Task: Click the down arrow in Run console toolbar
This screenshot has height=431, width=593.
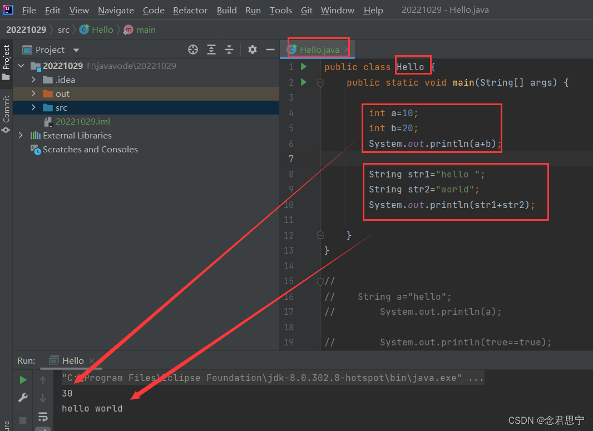Action: tap(43, 397)
